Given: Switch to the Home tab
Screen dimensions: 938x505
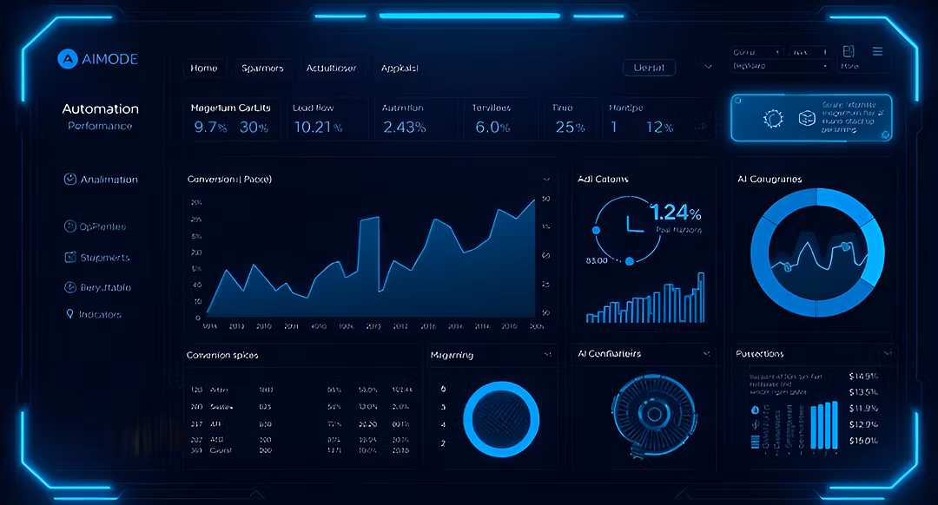Looking at the screenshot, I should pos(204,68).
